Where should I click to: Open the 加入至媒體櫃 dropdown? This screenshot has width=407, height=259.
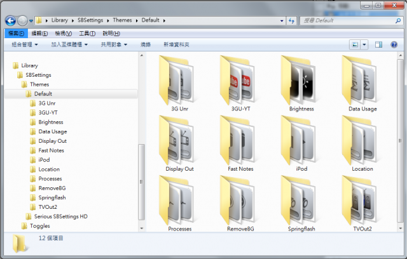[69, 45]
